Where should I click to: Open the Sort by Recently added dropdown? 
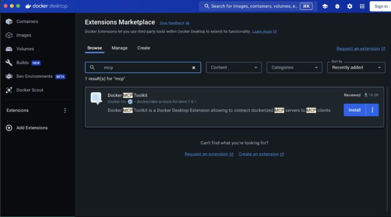pos(356,67)
